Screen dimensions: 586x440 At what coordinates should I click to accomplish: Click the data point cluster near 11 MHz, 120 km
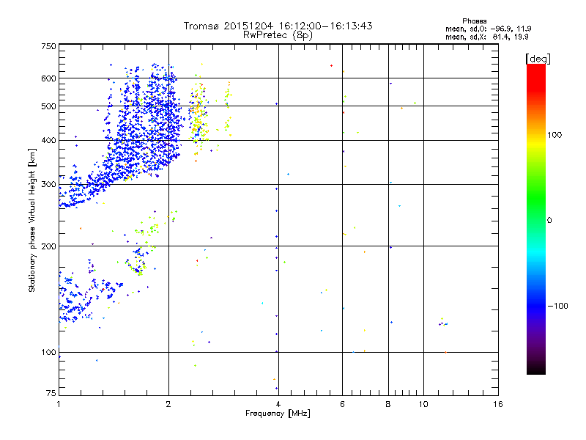tap(443, 323)
